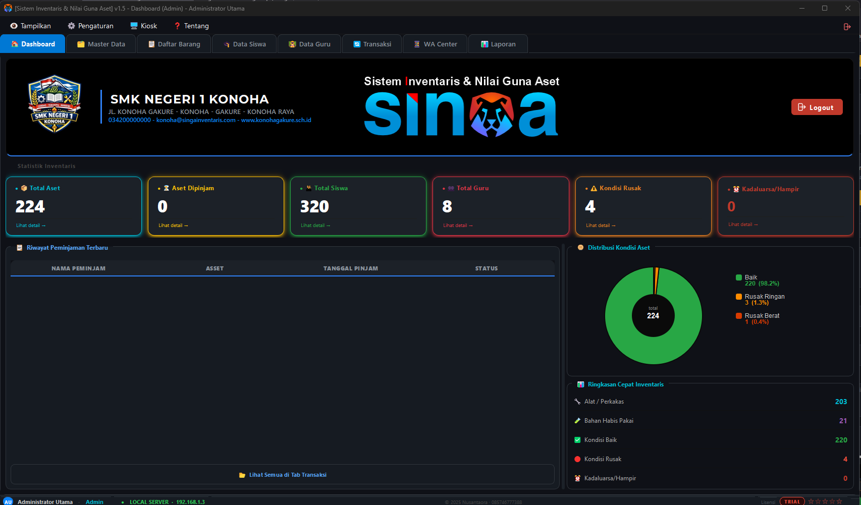View details of Total Siswa card
Image resolution: width=861 pixels, height=505 pixels.
click(315, 226)
